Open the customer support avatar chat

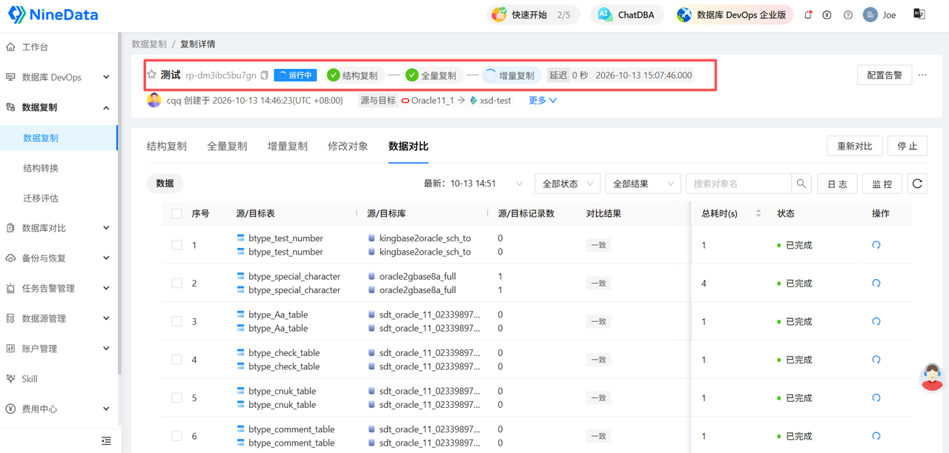[x=932, y=377]
